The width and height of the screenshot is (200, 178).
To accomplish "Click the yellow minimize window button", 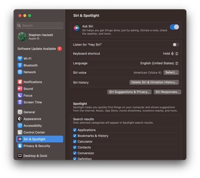I will 25,16.
